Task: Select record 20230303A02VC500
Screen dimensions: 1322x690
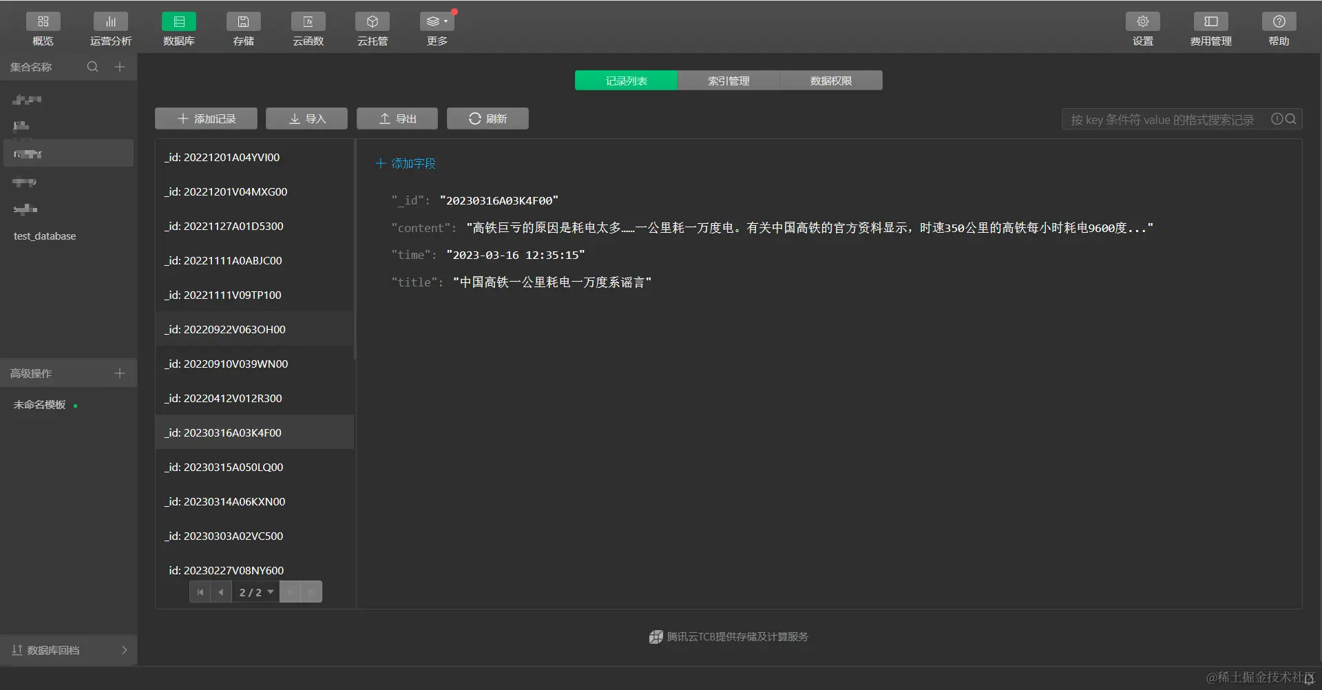Action: click(x=254, y=536)
